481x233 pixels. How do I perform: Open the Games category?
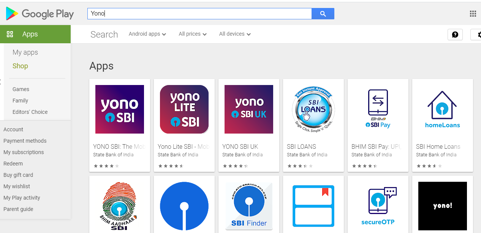coord(21,89)
